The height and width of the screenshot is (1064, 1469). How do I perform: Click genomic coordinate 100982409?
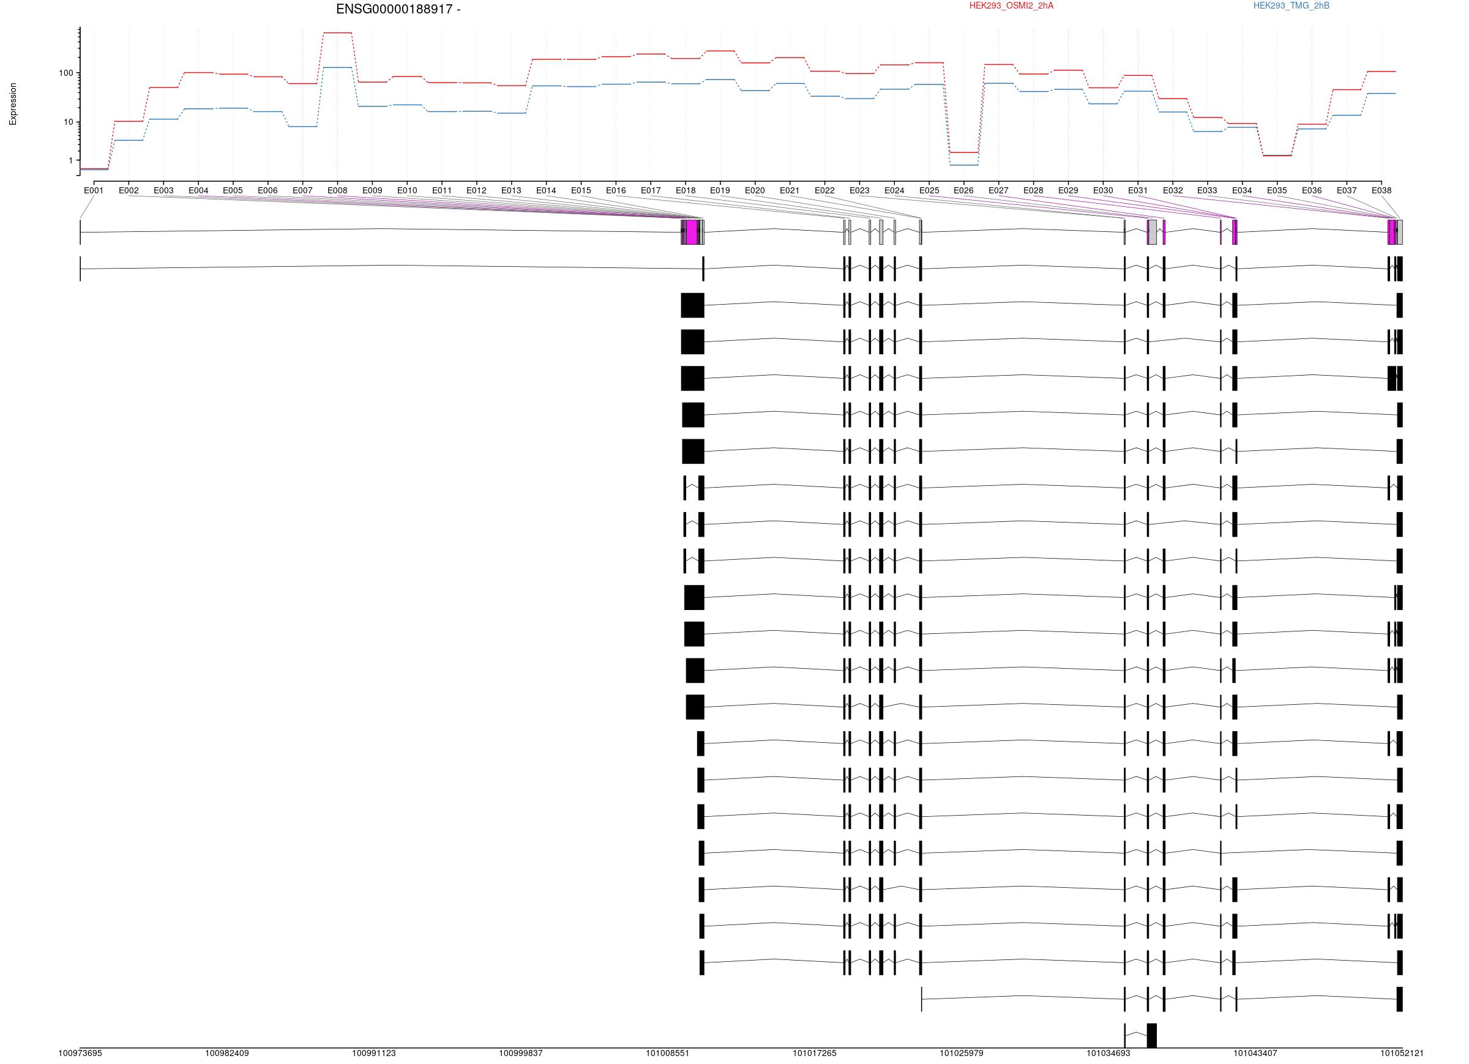pyautogui.click(x=227, y=1053)
